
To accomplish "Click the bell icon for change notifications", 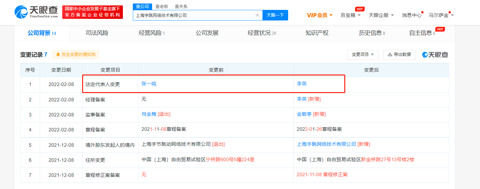I will [x=58, y=55].
